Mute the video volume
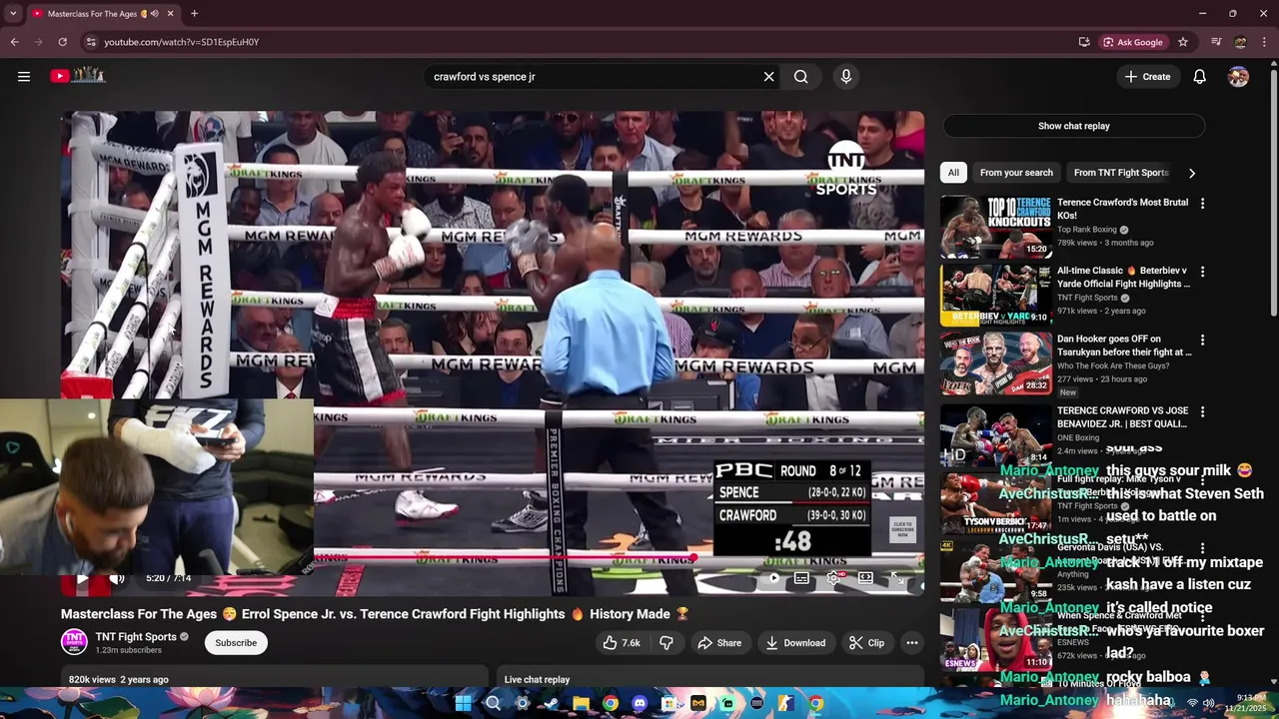1279x719 pixels. coord(117,578)
